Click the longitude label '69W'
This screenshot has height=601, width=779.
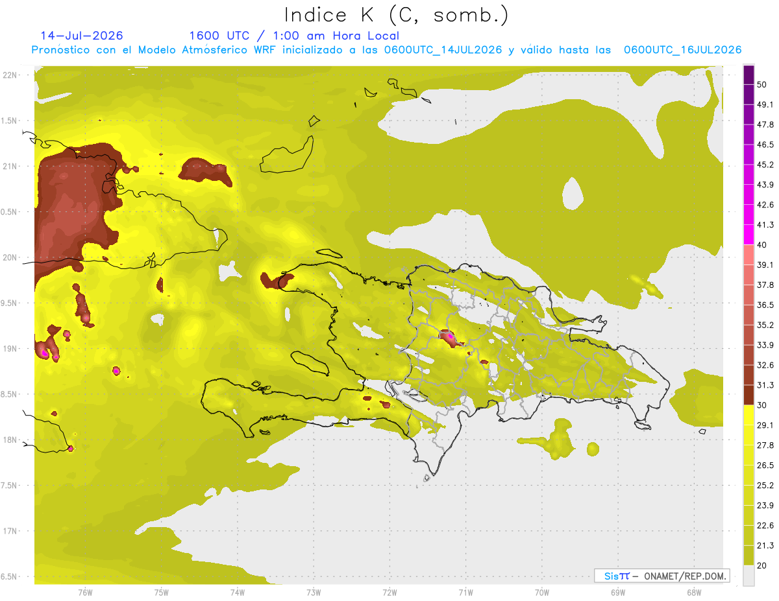[x=618, y=592]
